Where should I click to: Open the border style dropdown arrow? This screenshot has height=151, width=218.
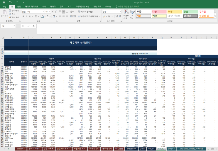[x=38, y=16]
